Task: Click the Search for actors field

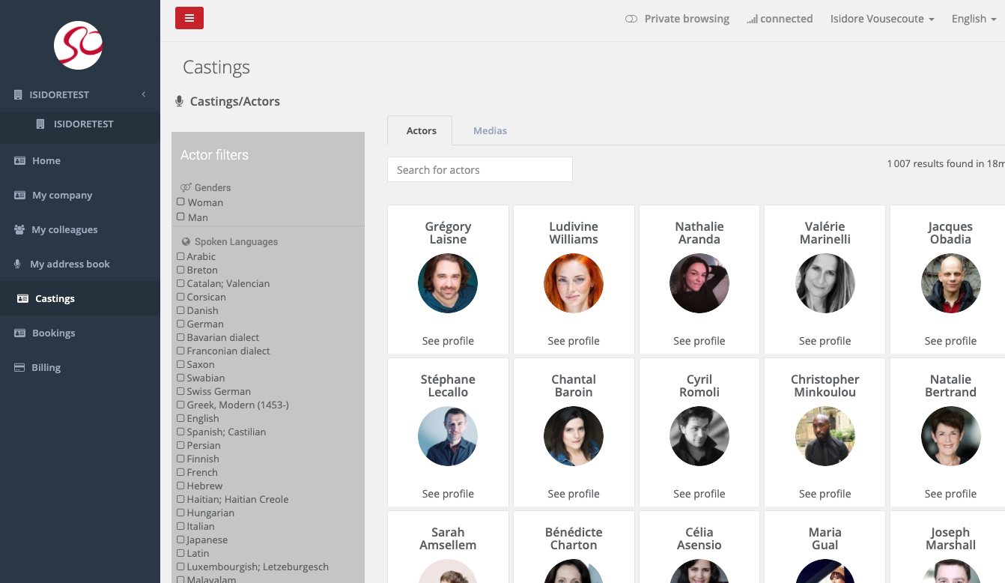Action: (479, 170)
